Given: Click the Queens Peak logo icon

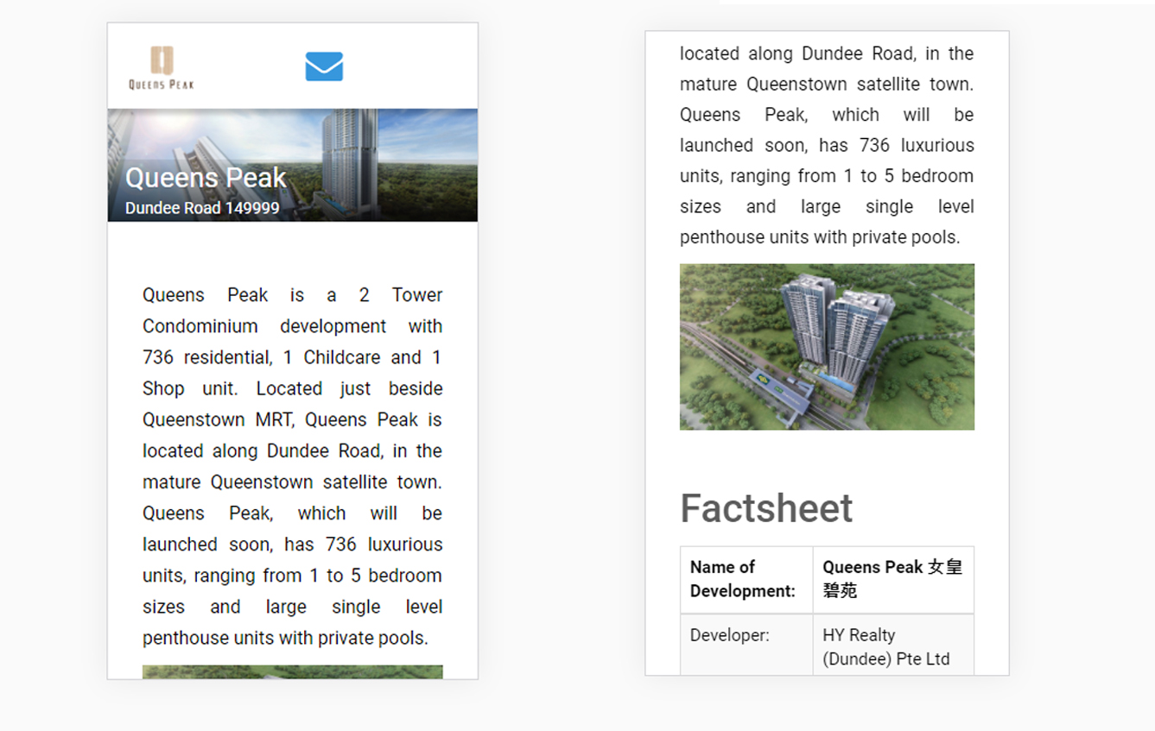Looking at the screenshot, I should click(162, 67).
